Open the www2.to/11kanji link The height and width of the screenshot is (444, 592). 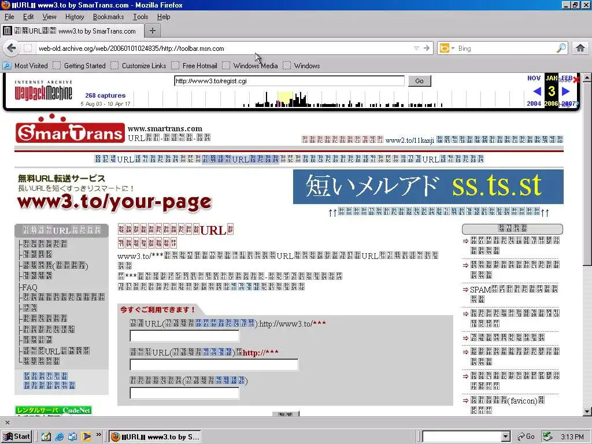point(410,140)
